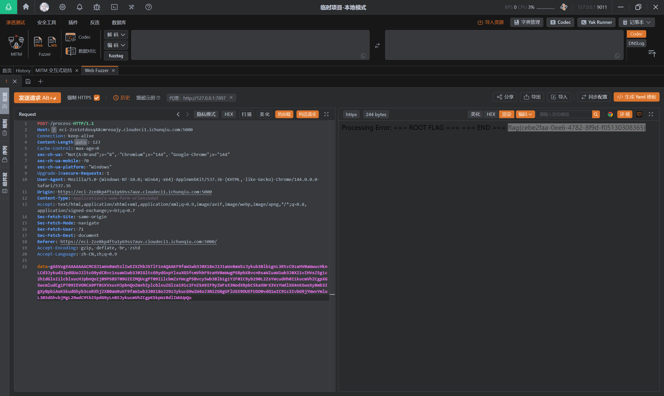This screenshot has height=396, width=664.
Task: Click the swap arrows between codec boxes
Action: coord(377,46)
